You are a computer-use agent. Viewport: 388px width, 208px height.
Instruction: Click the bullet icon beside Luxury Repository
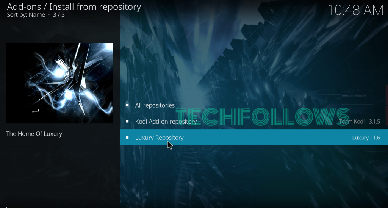(127, 138)
